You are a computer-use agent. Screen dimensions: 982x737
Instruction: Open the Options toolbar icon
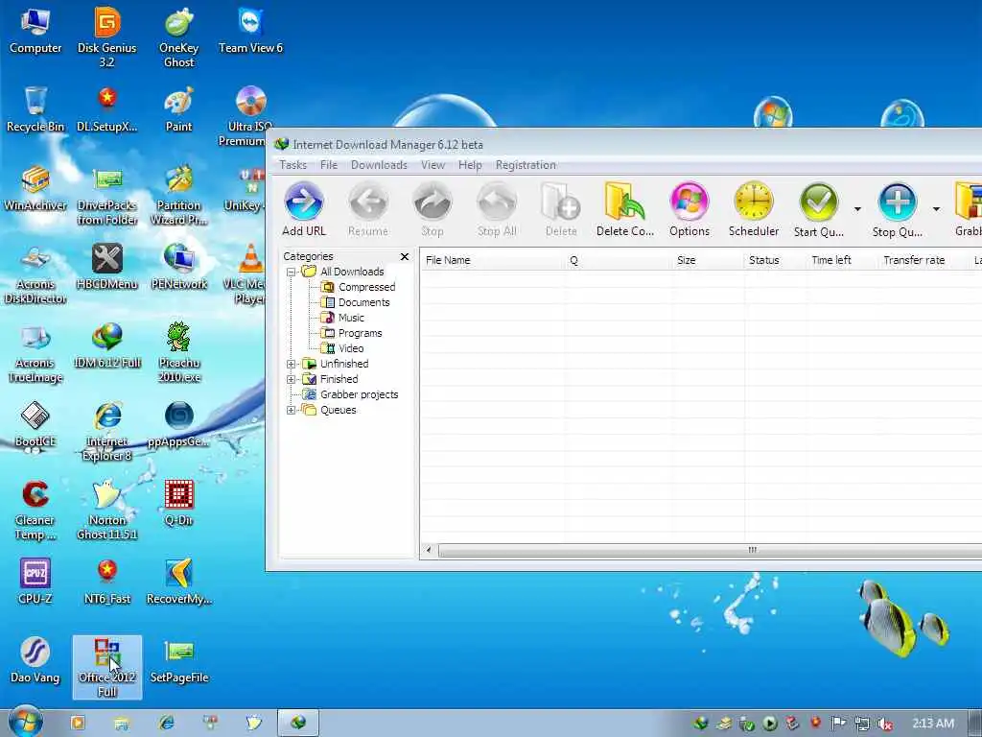pos(689,209)
